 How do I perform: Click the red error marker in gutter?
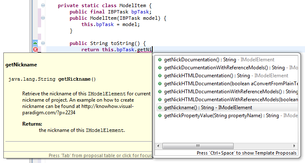35,50
